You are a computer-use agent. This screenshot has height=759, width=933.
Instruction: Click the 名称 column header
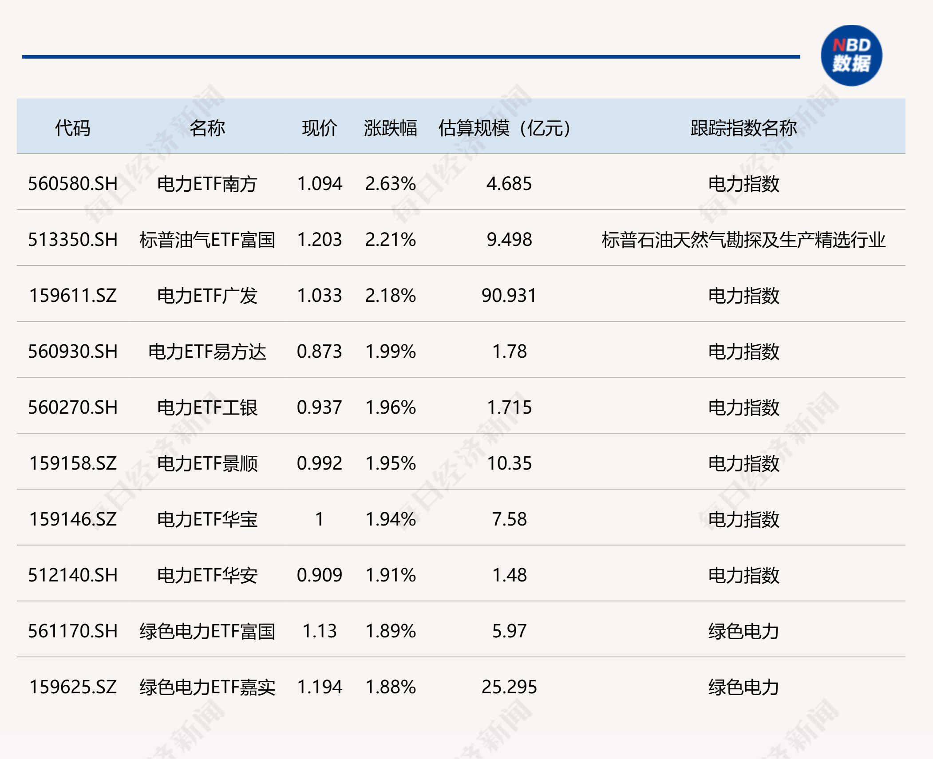click(207, 128)
